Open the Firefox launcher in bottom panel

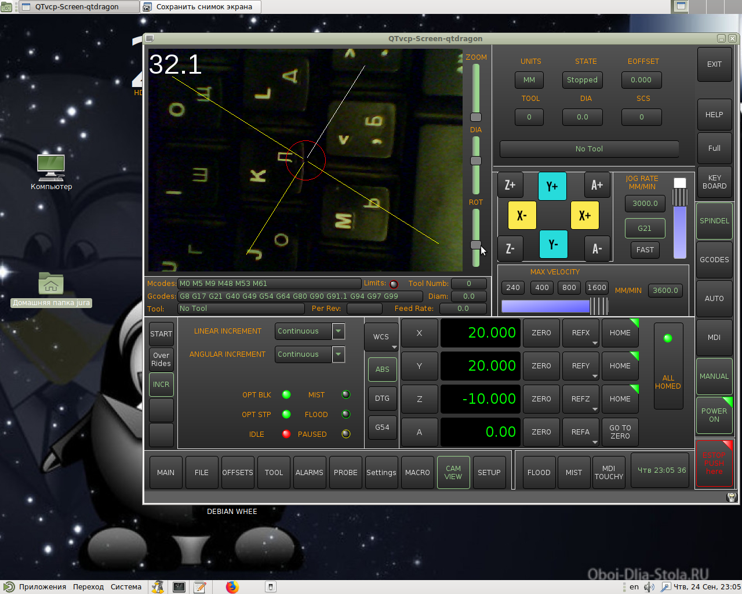pyautogui.click(x=232, y=587)
